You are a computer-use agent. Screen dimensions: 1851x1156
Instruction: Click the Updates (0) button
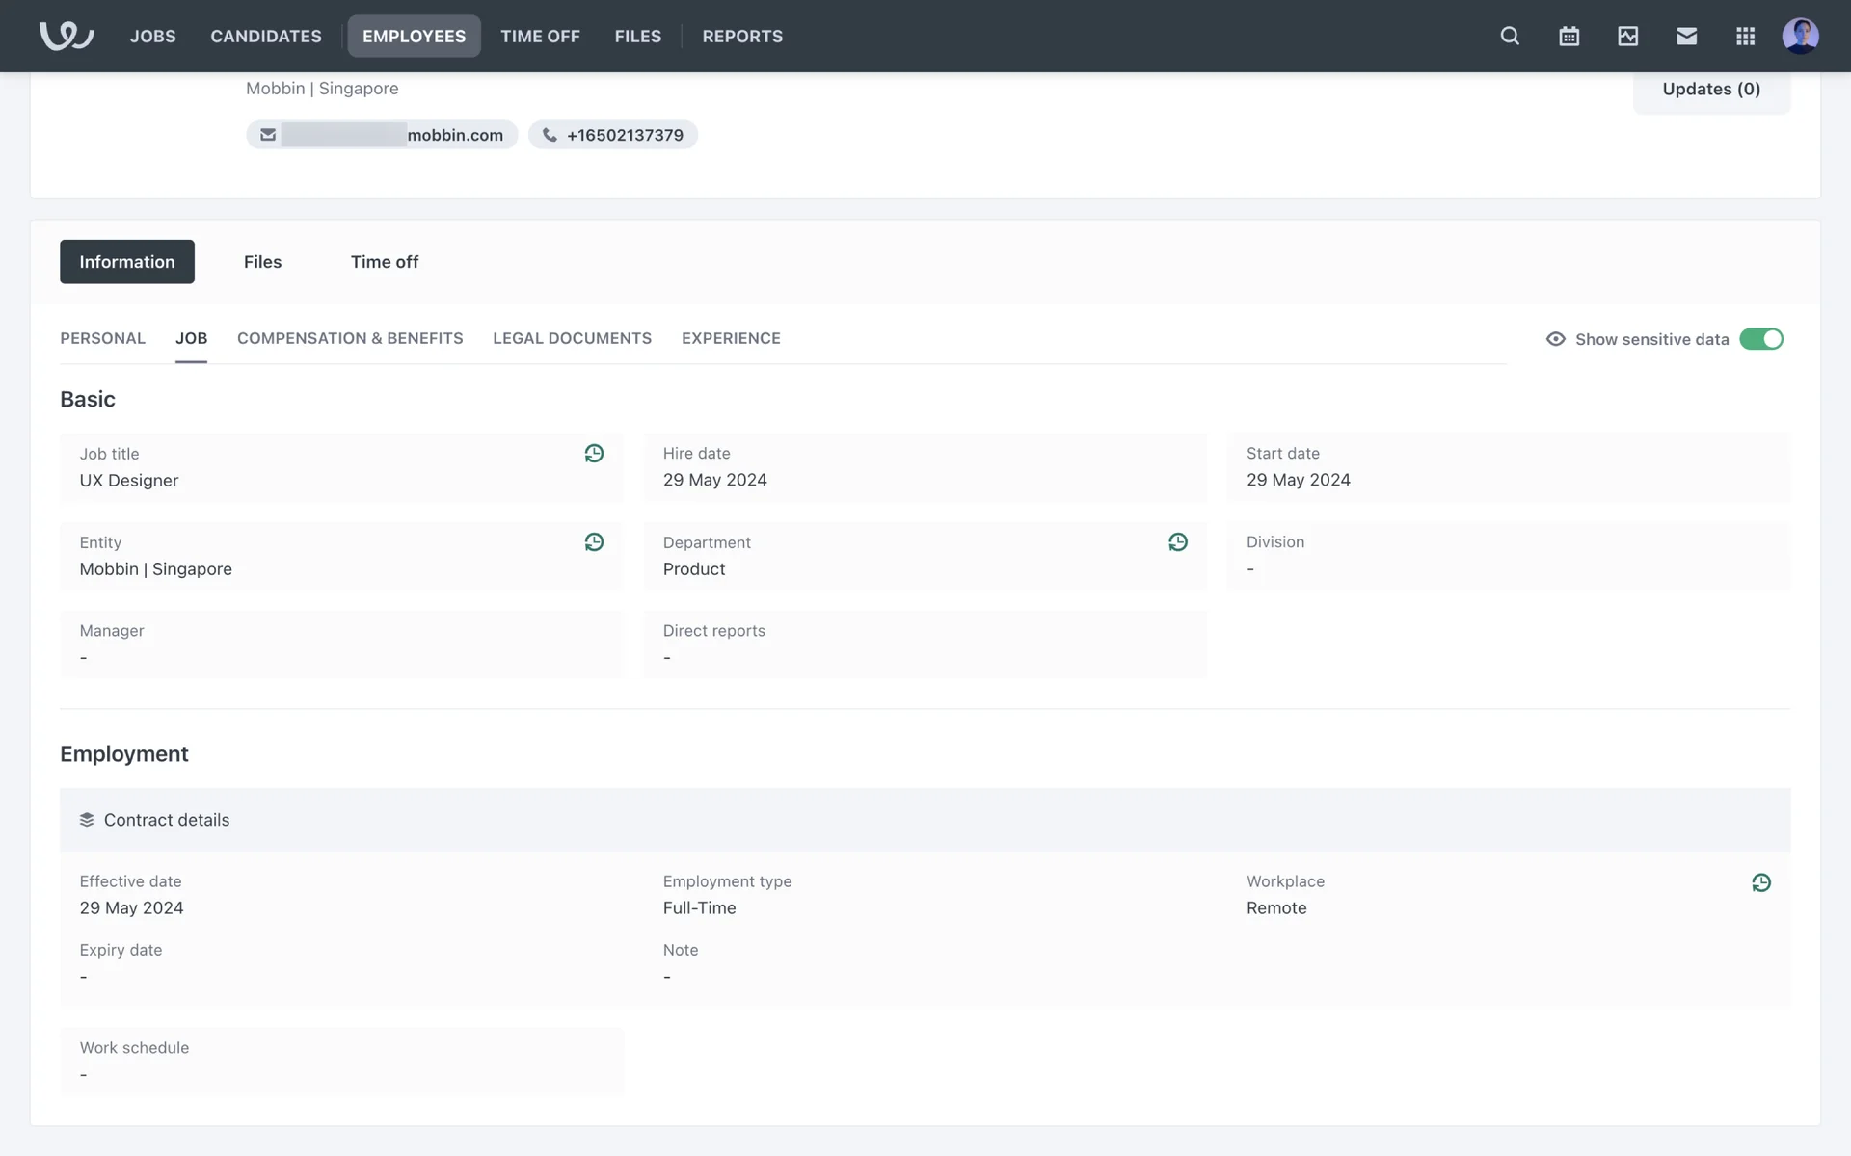tap(1710, 89)
